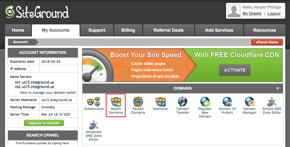Click the Upgrade to GoGeek button
Image resolution: width=290 pixels, height=147 pixels.
click(x=44, y=123)
